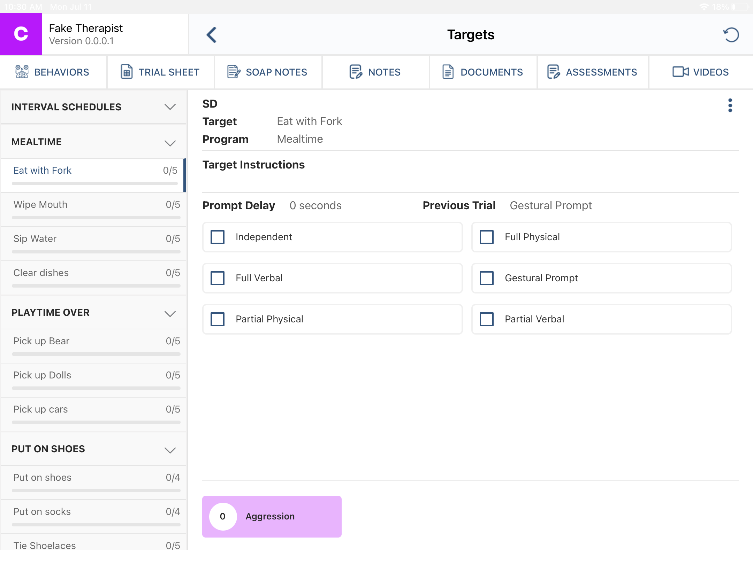
Task: Click the Videos camera icon
Action: point(680,72)
